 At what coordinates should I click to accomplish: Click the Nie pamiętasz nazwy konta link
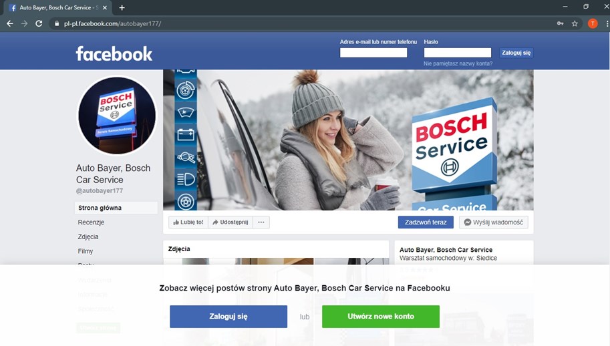point(458,64)
